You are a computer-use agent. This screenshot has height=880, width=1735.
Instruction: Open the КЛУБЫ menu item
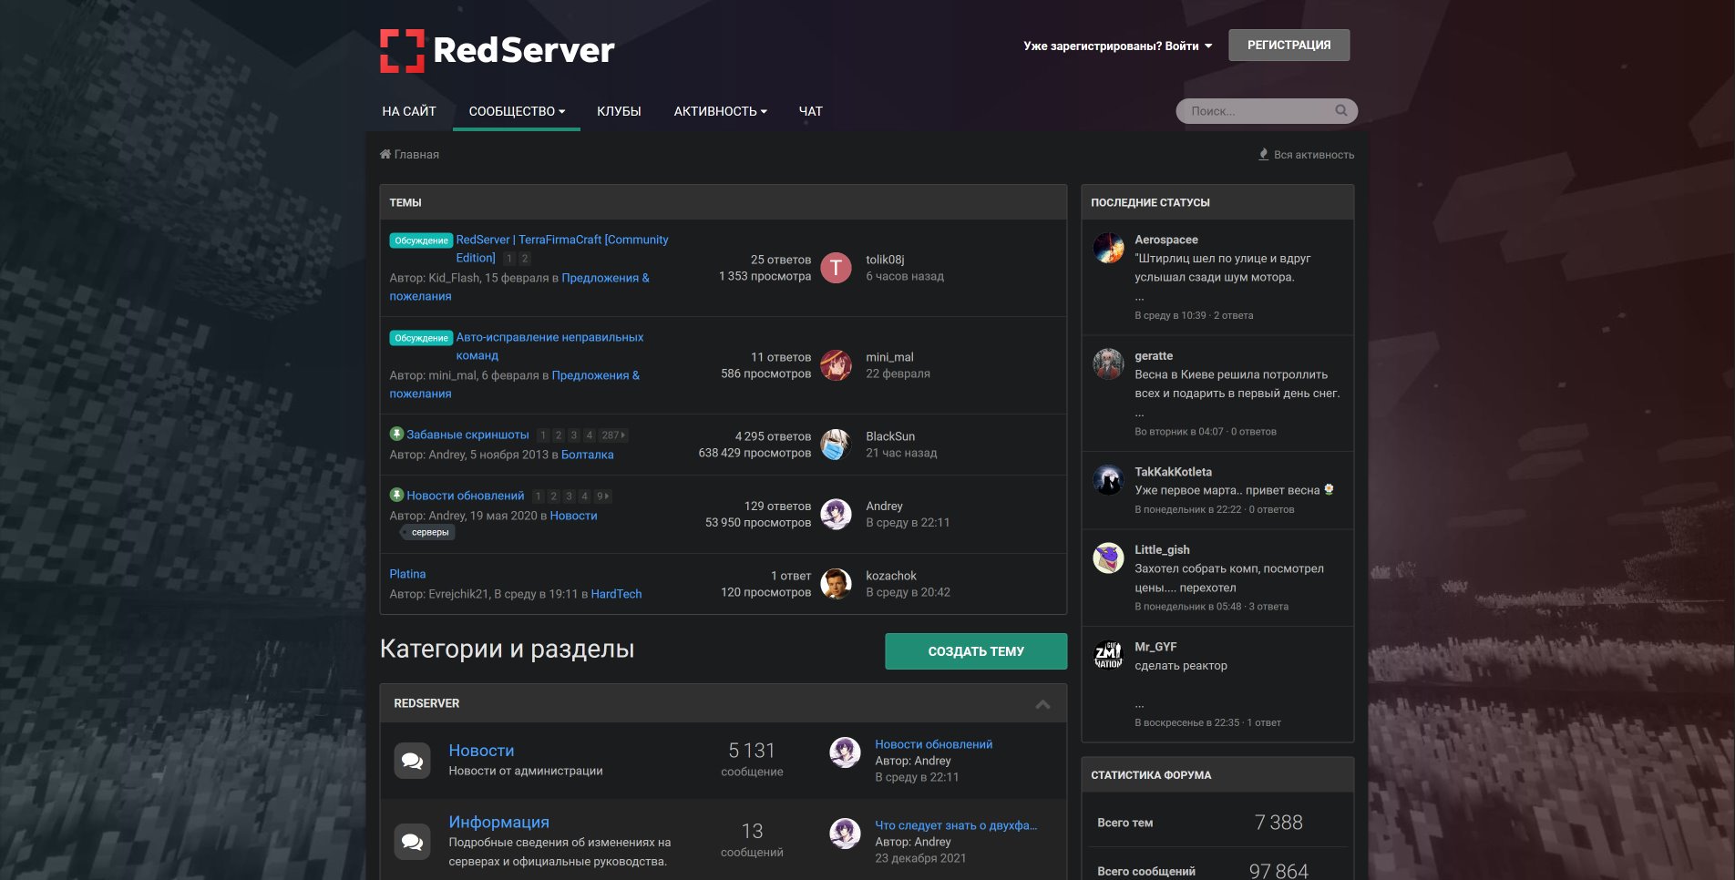(x=619, y=111)
